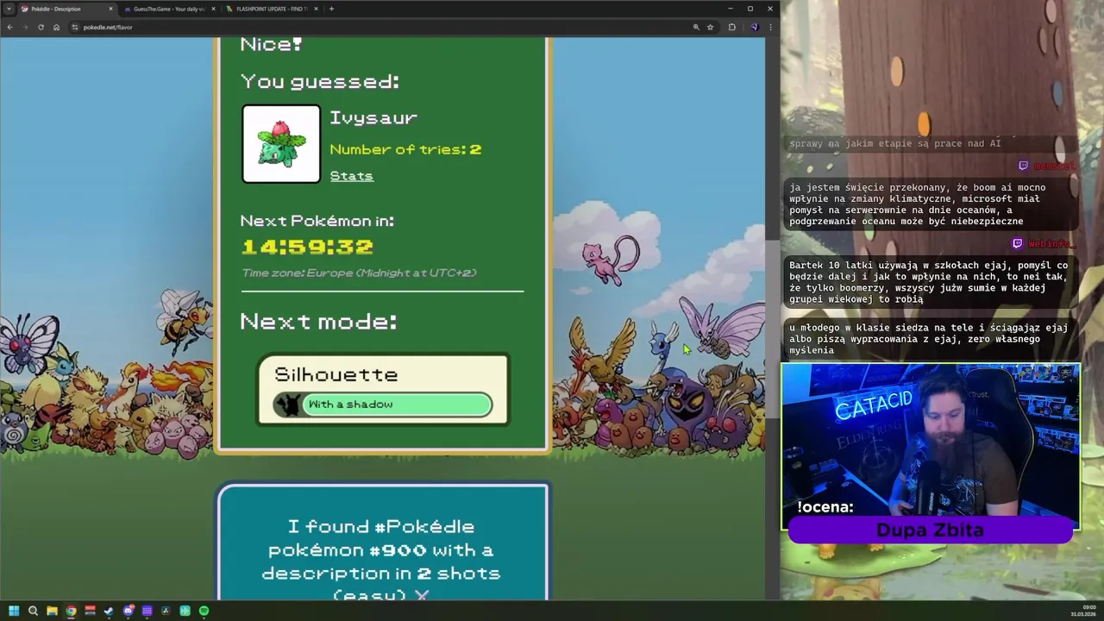The image size is (1104, 621).
Task: Click chat message starting 'u młodego w klasie'
Action: [931, 339]
